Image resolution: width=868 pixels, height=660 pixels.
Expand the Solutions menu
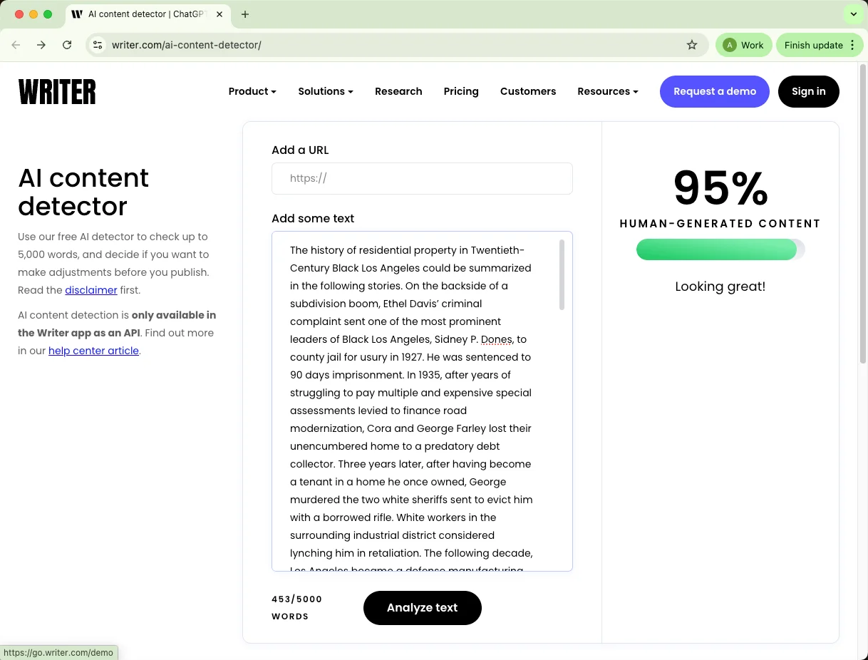click(326, 91)
